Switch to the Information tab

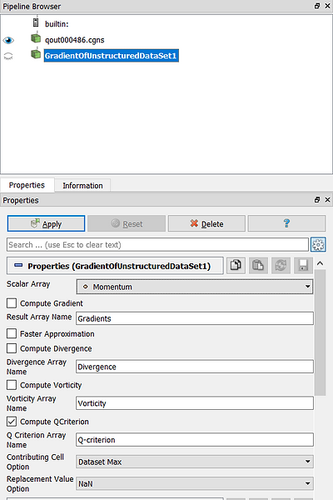[x=82, y=186]
